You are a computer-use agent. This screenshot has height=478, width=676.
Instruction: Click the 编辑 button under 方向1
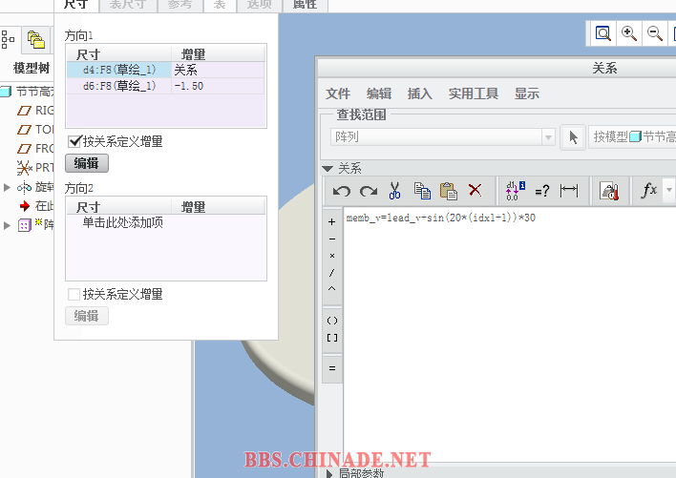(x=87, y=163)
